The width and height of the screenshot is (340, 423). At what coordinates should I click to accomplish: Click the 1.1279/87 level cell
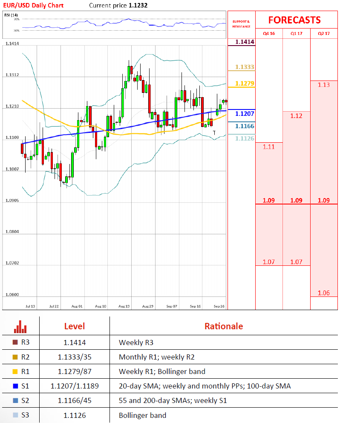tap(75, 372)
